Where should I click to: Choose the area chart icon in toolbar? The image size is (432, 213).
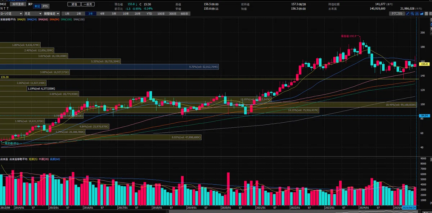(422, 14)
